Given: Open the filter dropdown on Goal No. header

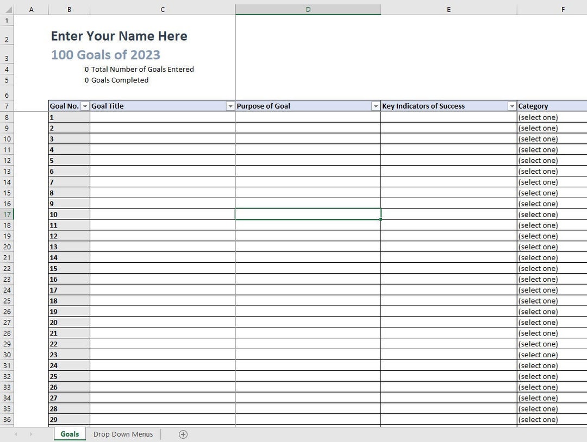Looking at the screenshot, I should [x=85, y=106].
